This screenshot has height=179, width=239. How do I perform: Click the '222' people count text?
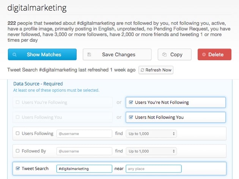point(12,23)
